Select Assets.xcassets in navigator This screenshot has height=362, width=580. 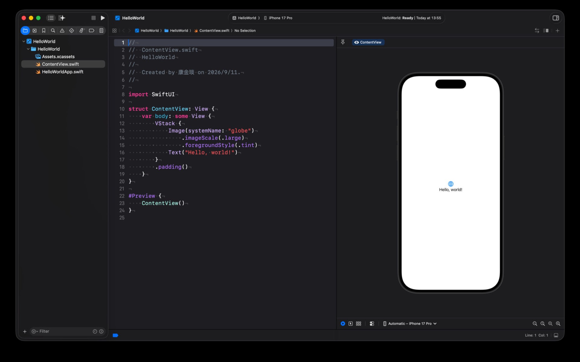pyautogui.click(x=58, y=56)
